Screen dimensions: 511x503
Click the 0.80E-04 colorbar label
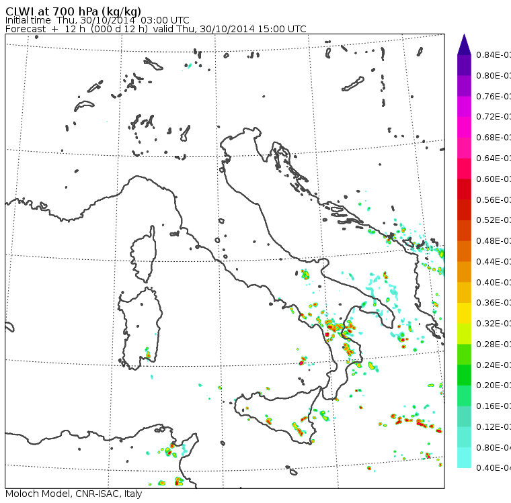(x=494, y=448)
